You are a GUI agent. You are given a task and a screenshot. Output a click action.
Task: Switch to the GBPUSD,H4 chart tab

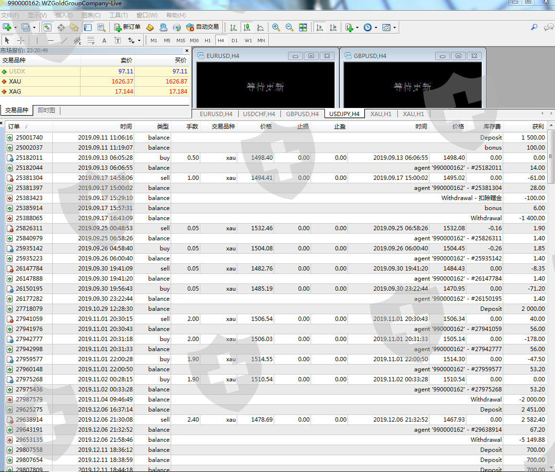(x=302, y=114)
